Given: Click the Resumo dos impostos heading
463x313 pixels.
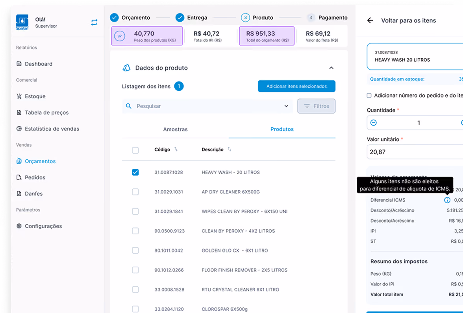Looking at the screenshot, I should pos(399,261).
